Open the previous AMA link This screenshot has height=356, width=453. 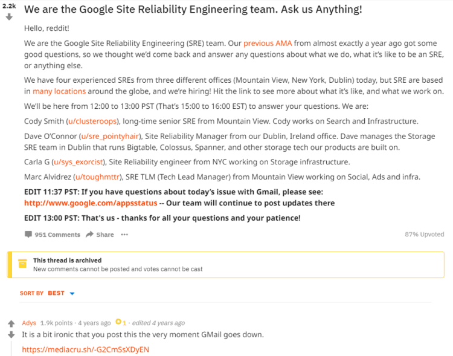pos(268,44)
